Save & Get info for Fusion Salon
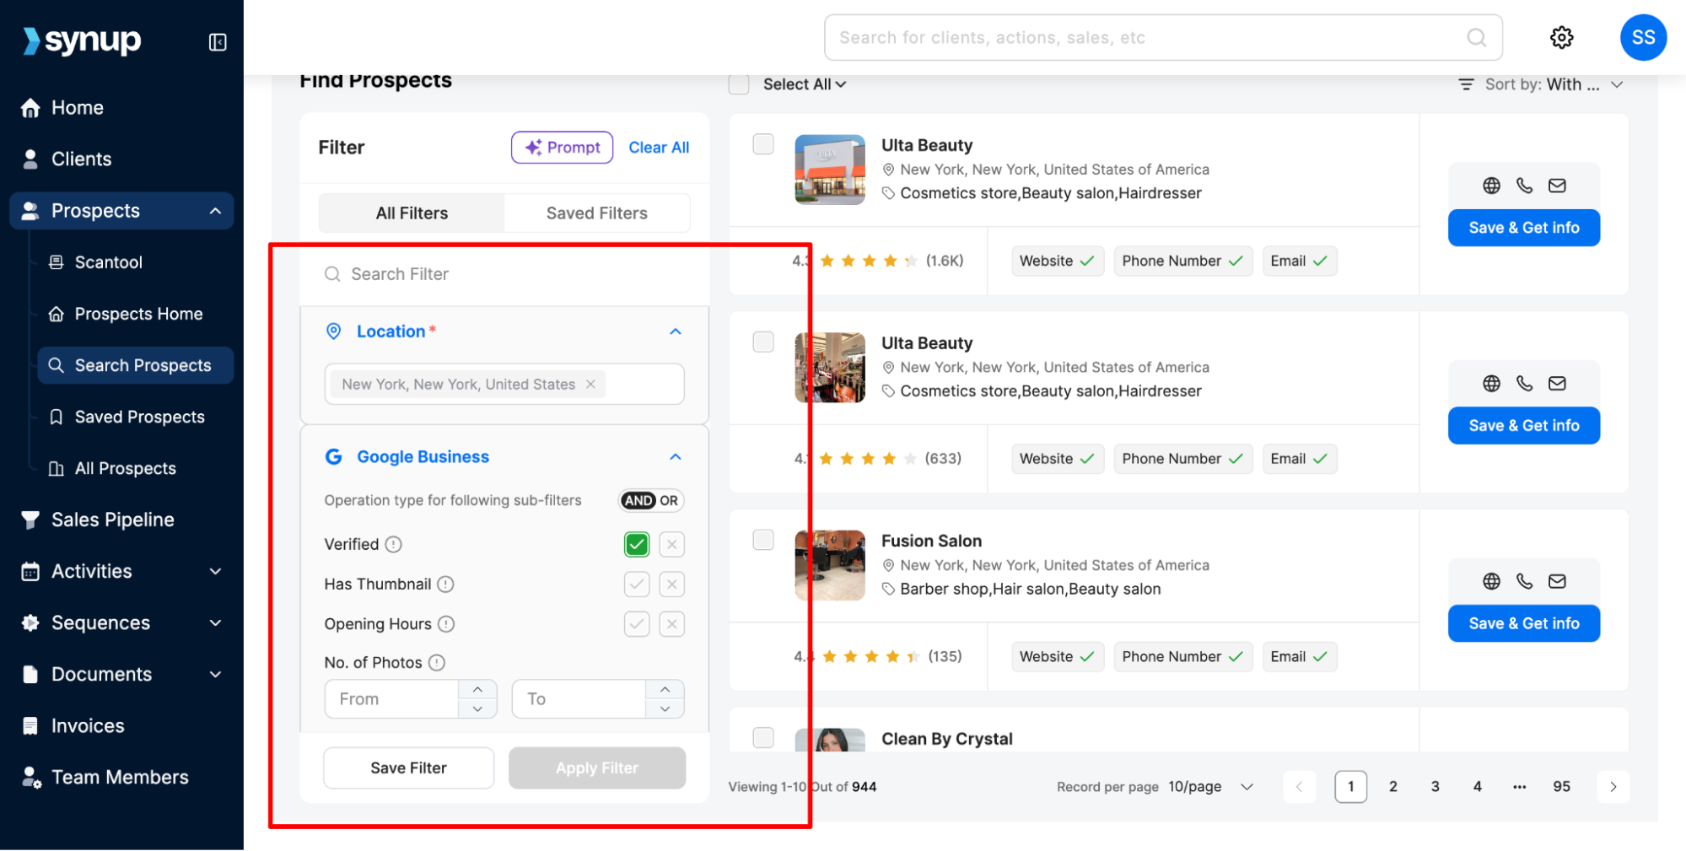1686x851 pixels. point(1524,623)
